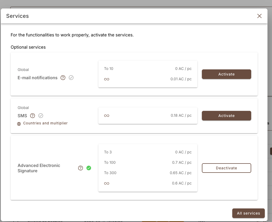Click the 0.01 AC / pc price
Screen dimensions: 272x222
[x=181, y=79]
